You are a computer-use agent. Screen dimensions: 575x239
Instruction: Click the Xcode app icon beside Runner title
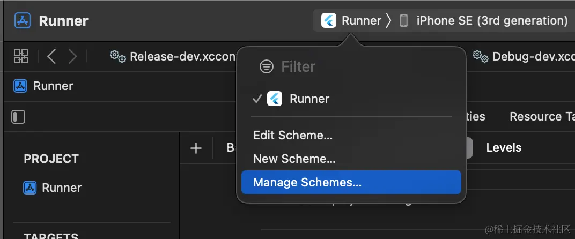click(x=23, y=21)
